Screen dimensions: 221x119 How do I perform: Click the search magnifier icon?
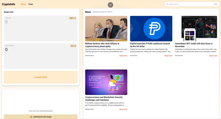click(x=167, y=4)
